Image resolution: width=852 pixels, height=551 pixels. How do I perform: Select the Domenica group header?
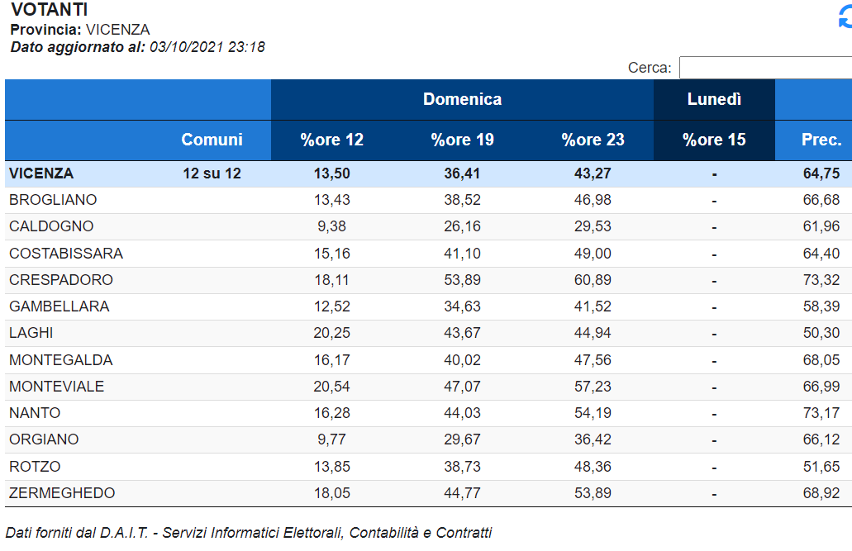(462, 99)
